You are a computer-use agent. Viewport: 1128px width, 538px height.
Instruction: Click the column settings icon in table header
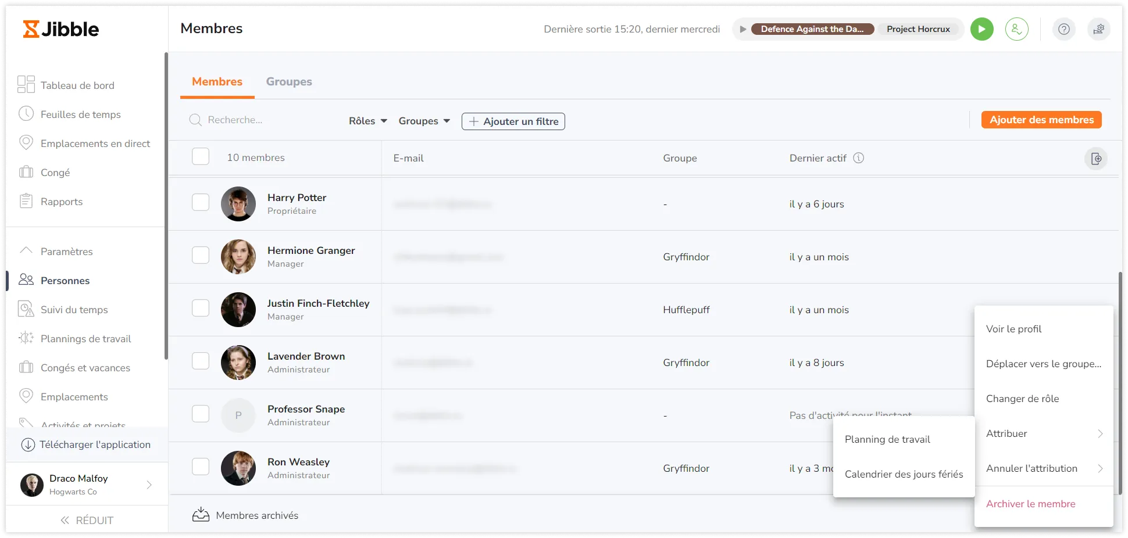1096,159
